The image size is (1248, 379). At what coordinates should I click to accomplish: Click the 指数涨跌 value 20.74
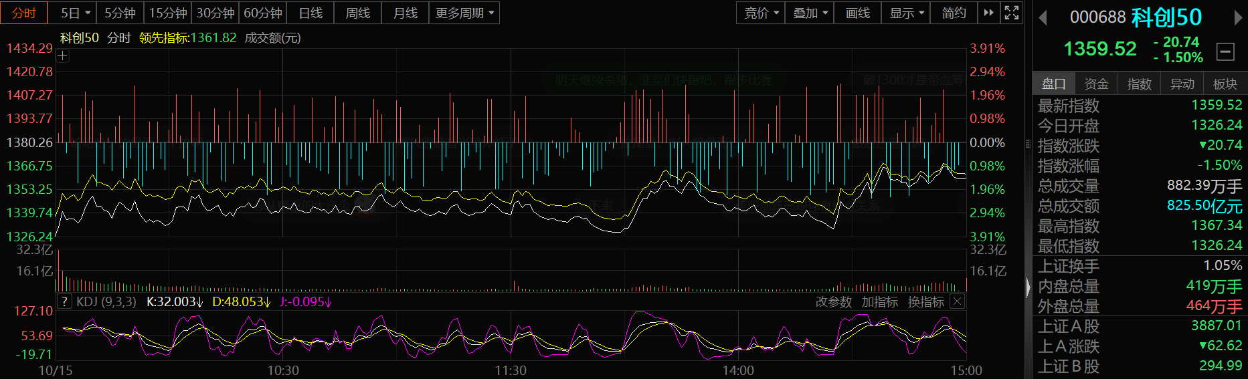(x=1221, y=145)
